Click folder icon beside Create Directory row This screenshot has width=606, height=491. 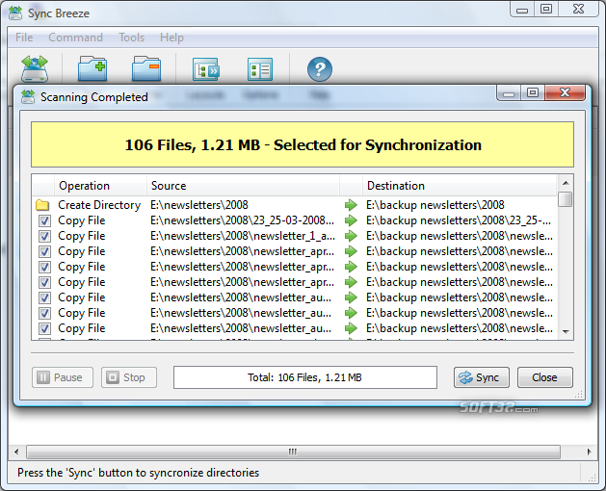[42, 205]
